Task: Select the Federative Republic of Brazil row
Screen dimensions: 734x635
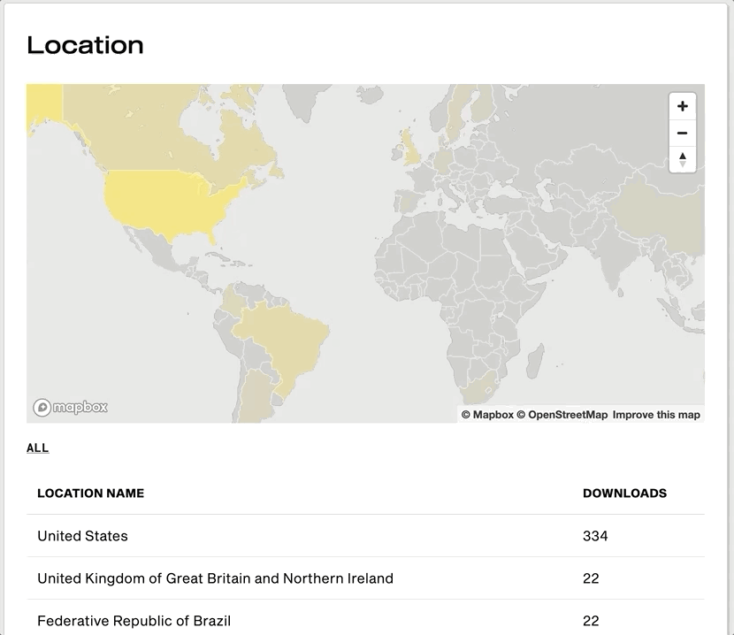Action: 365,621
